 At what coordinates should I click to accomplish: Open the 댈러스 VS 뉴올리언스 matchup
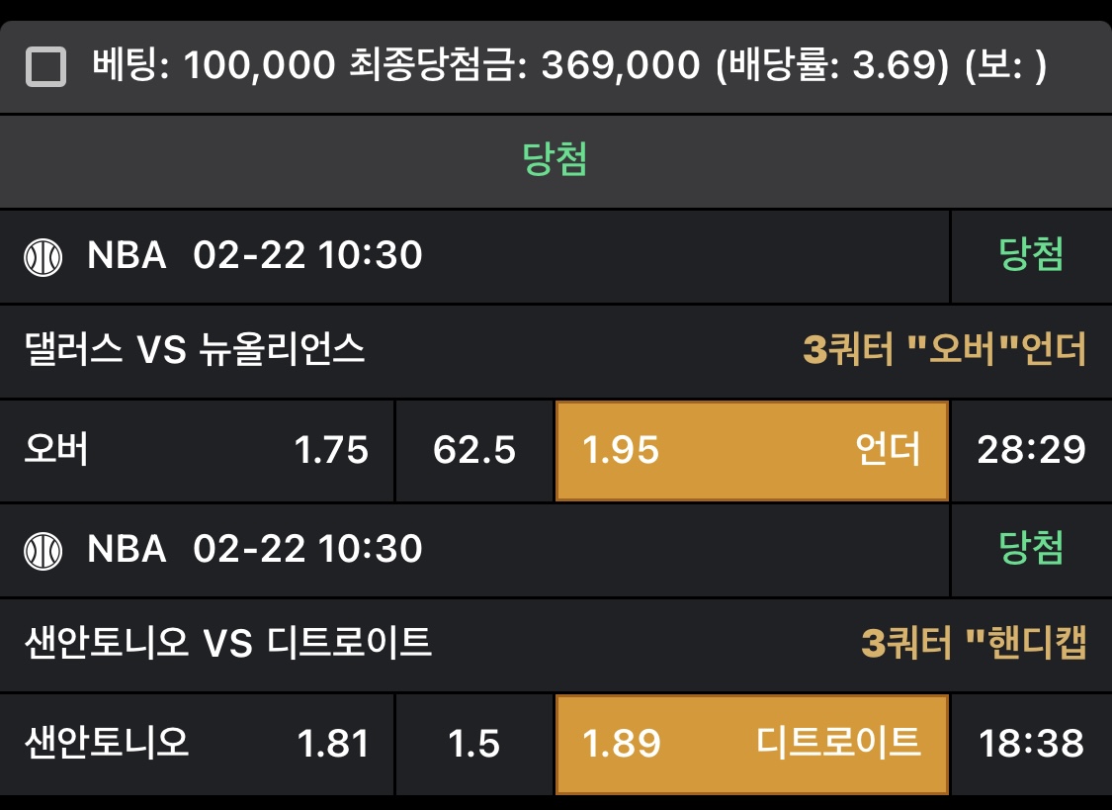tap(195, 349)
